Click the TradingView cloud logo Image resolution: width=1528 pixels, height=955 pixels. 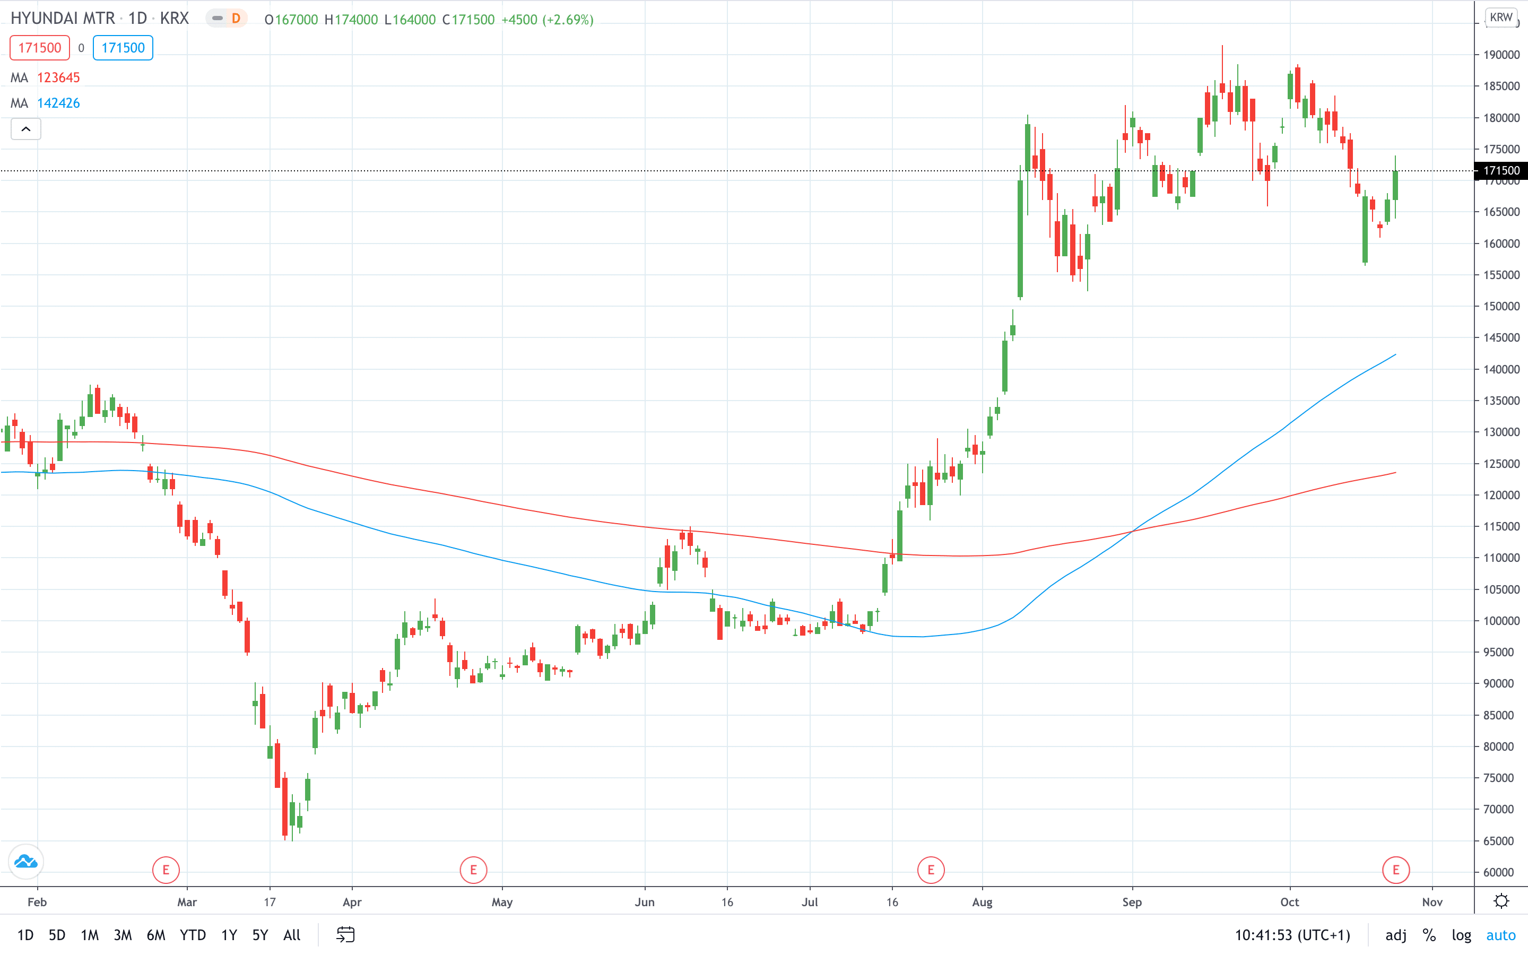(25, 862)
